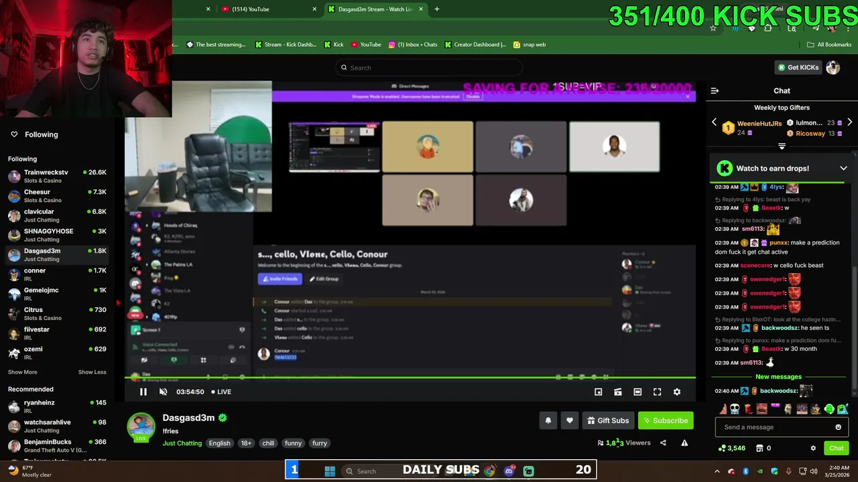The height and width of the screenshot is (482, 858).
Task: Expand the gifters leaderboard handle
Action: pos(782,146)
